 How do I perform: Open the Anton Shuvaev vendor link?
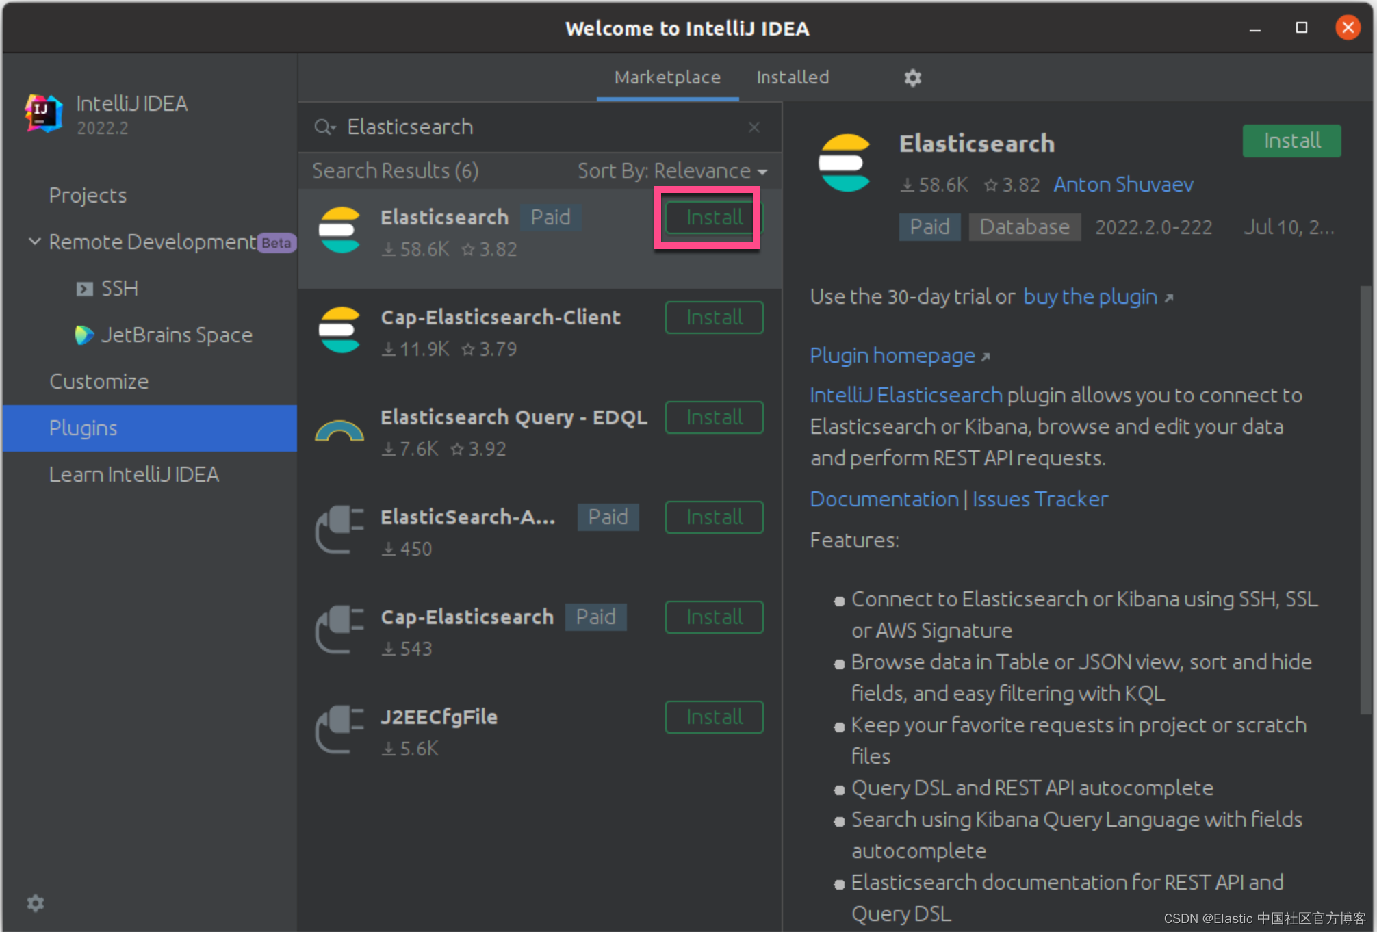pyautogui.click(x=1122, y=185)
